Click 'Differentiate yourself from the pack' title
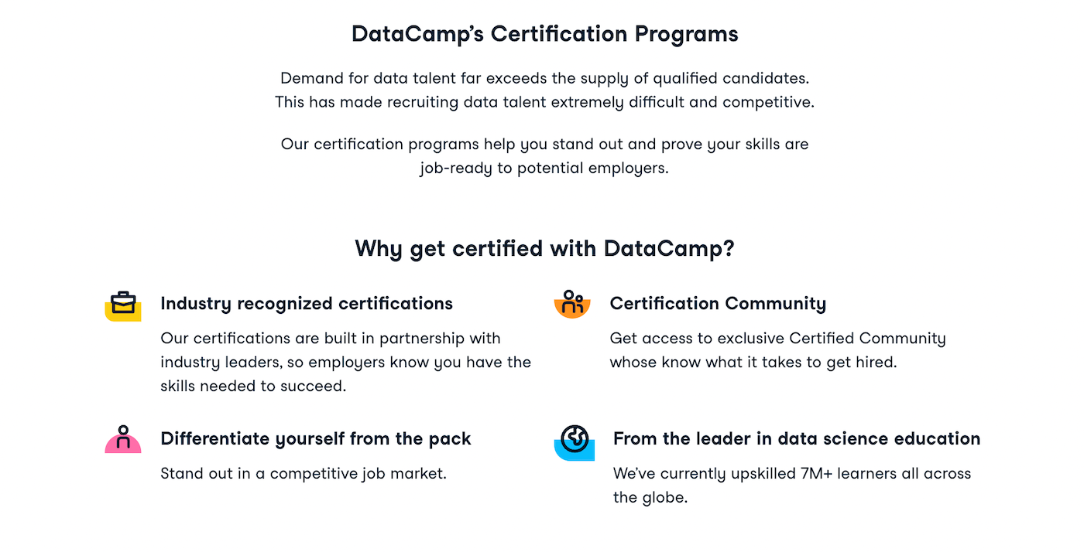This screenshot has height=552, width=1084. click(316, 439)
